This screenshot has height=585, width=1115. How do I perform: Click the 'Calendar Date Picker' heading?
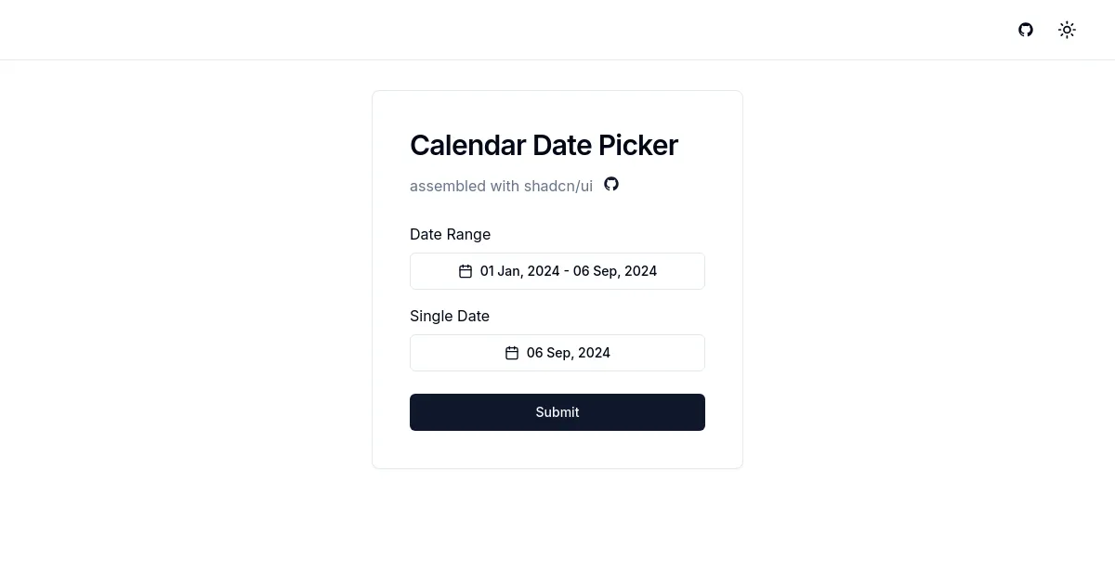point(544,145)
